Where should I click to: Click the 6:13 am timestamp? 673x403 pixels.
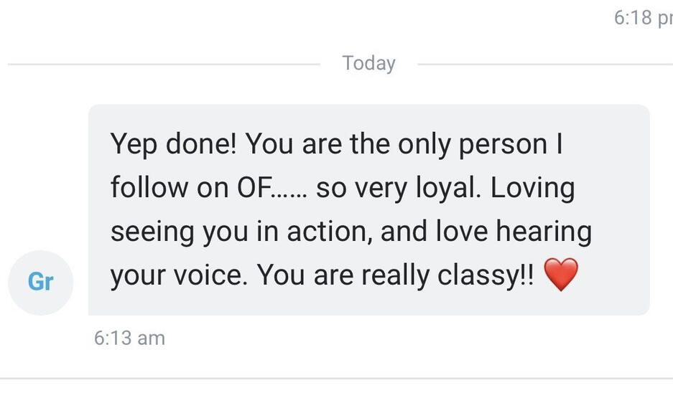click(x=129, y=338)
